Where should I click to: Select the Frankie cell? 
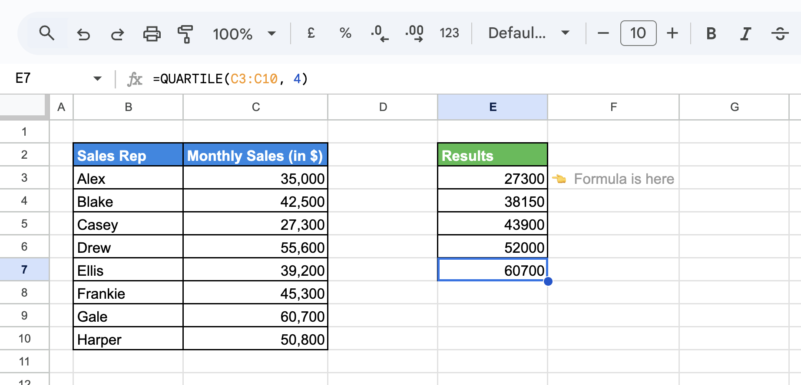pos(128,293)
